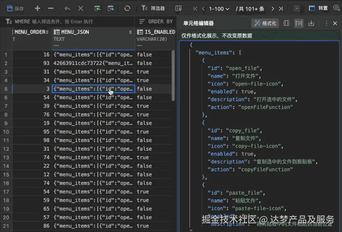
Task: Close the 单元格编辑器 panel
Action: (335, 23)
